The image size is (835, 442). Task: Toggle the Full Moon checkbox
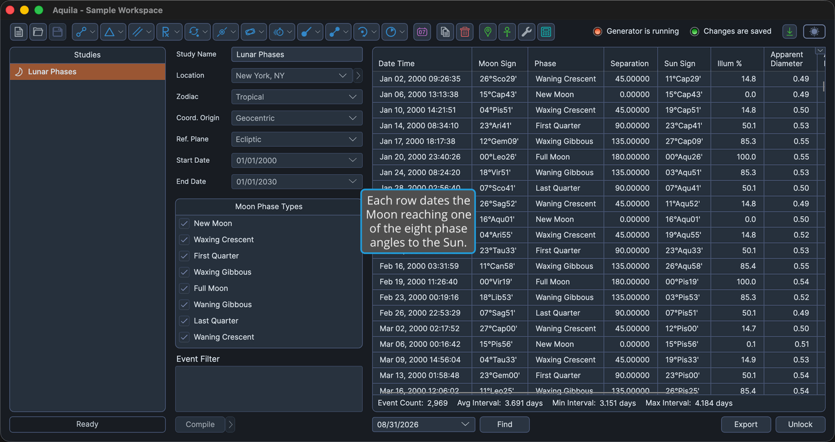click(x=185, y=288)
